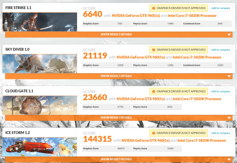Expand Sky Diver details with the down arrow
Screen dimensions: 237x163
point(229,76)
